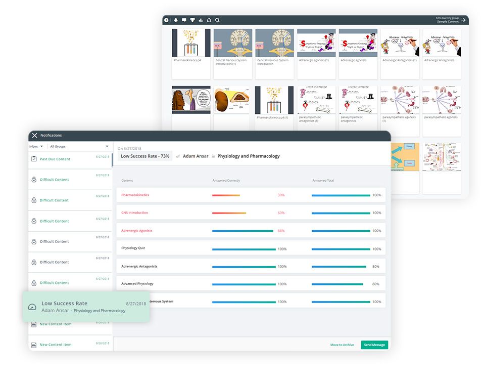Click CNS Introduction 60% answered-correctly bar
The height and width of the screenshot is (381, 484).
229,213
